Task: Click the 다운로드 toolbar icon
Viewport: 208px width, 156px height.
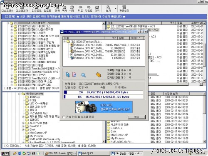Action: click(x=37, y=9)
